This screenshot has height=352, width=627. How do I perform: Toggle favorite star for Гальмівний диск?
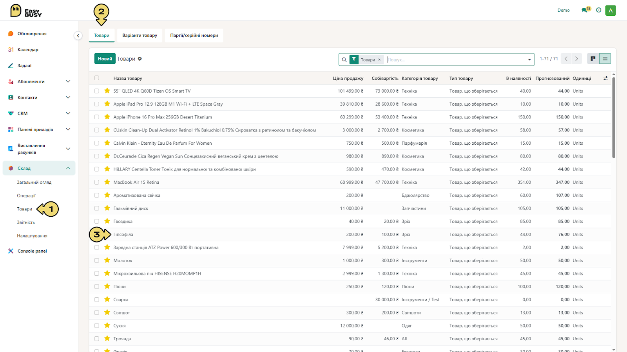point(107,208)
